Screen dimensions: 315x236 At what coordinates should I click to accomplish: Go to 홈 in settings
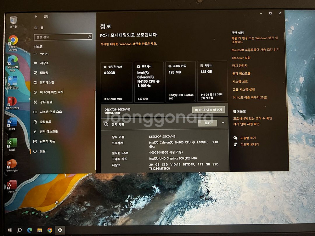point(42,28)
